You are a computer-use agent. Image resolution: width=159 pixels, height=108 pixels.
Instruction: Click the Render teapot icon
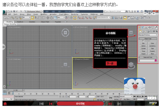[149, 18]
